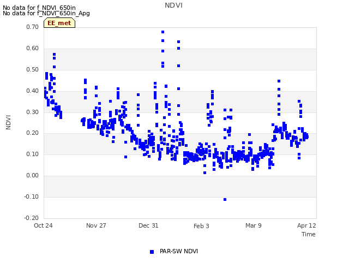
Task: Click the PAR-SW NDVI legend text
Action: pos(179,251)
